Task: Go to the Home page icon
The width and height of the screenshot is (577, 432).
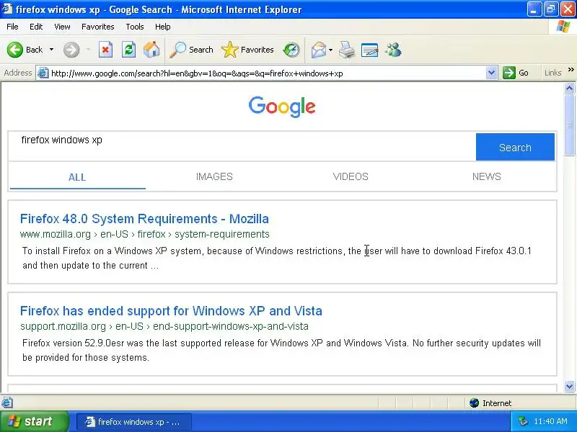Action: click(x=151, y=50)
